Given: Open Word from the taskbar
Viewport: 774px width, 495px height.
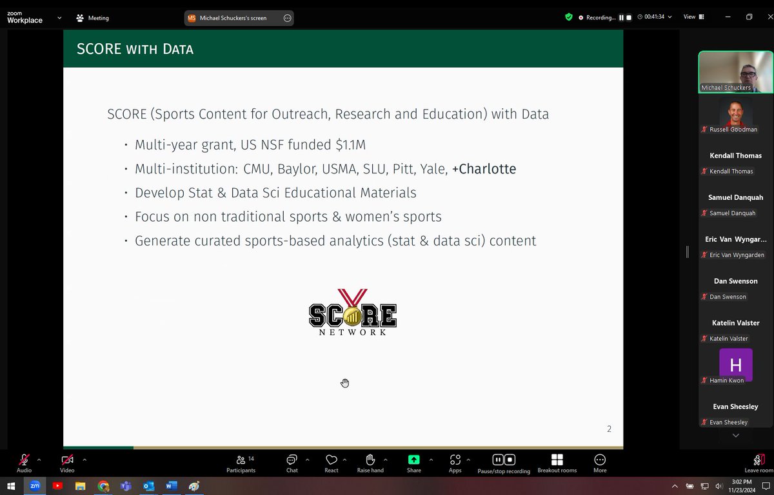Looking at the screenshot, I should pos(171,486).
